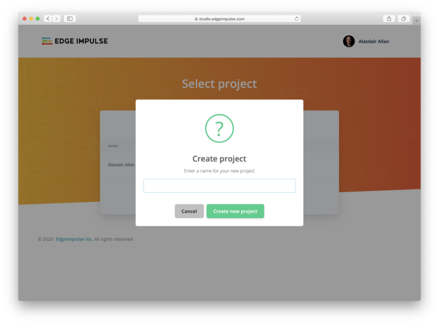This screenshot has height=325, width=439.
Task: Click the forward navigation arrow
Action: pos(57,18)
